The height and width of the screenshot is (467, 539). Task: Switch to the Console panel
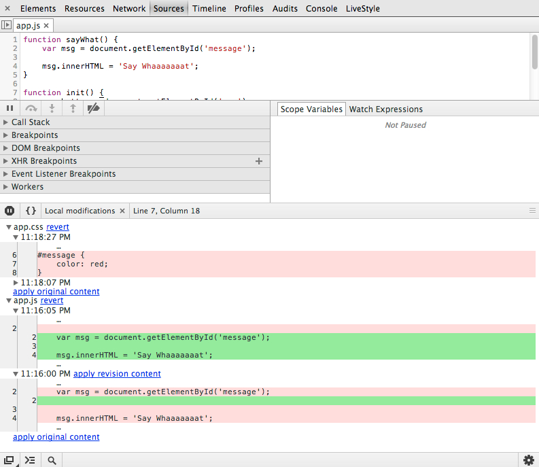click(x=321, y=9)
